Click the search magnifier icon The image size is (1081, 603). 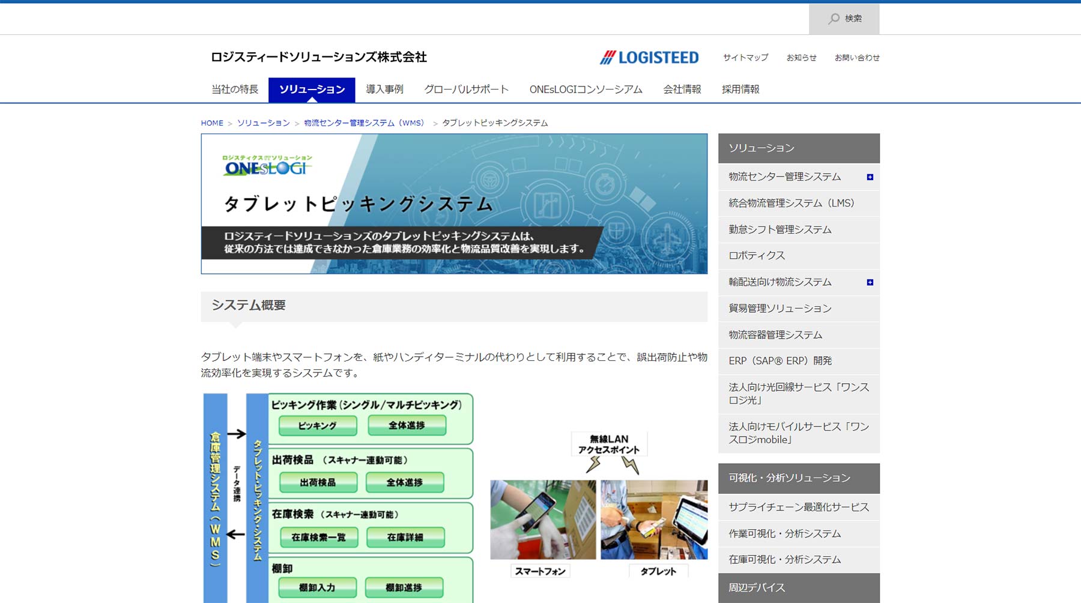(834, 19)
